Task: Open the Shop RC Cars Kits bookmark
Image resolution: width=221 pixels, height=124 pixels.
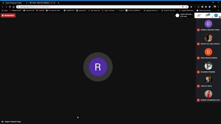Action: [x=169, y=10]
